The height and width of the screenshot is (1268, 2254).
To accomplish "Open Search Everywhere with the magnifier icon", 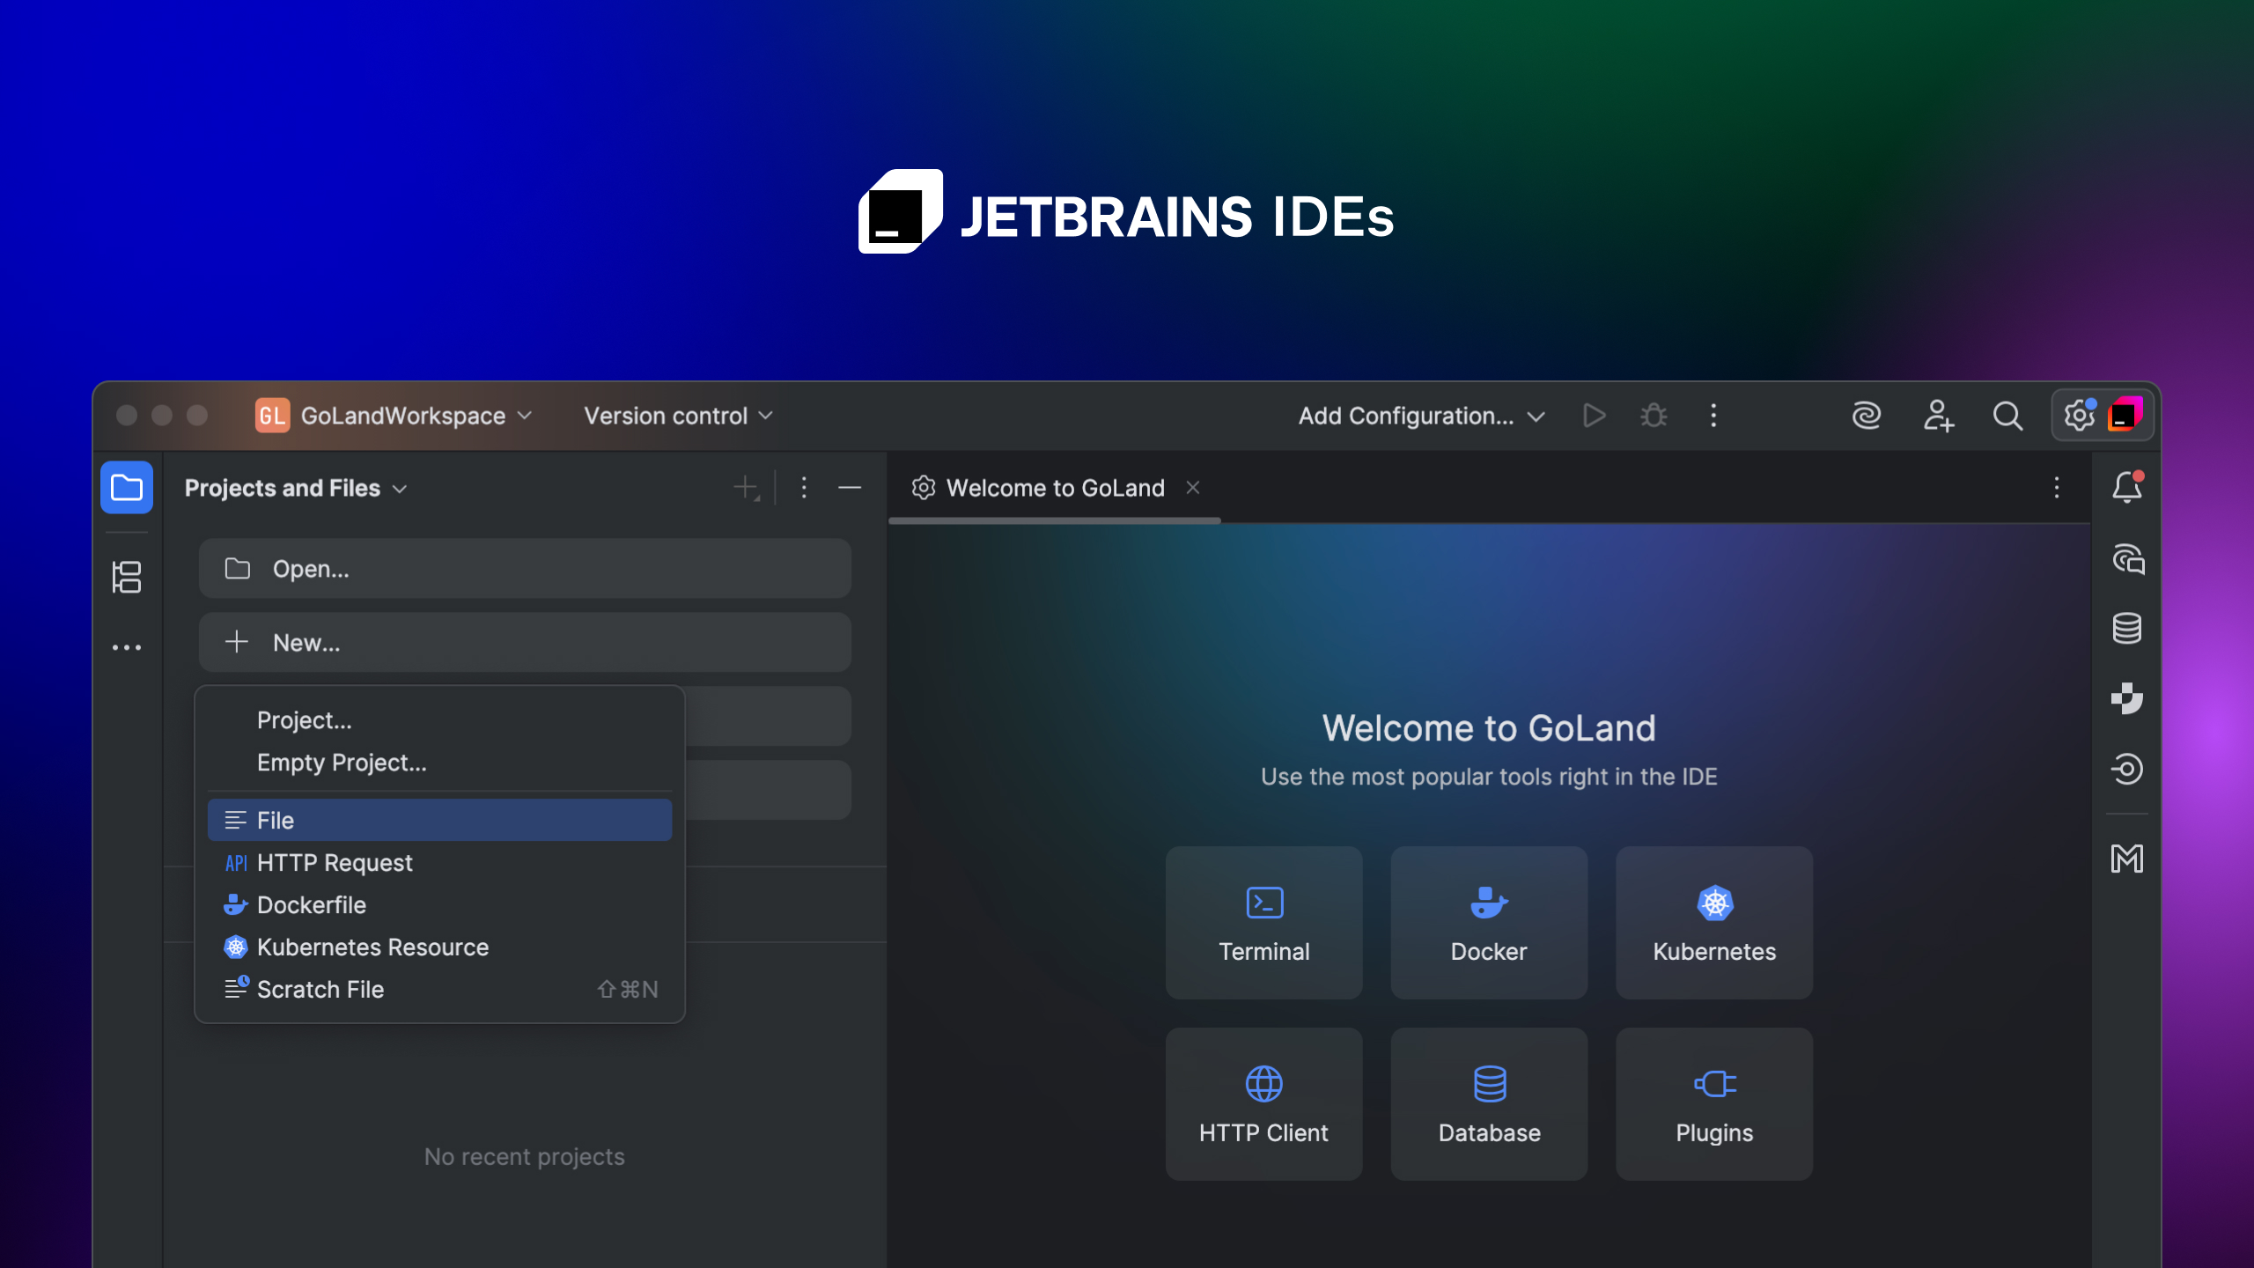I will pyautogui.click(x=2007, y=415).
